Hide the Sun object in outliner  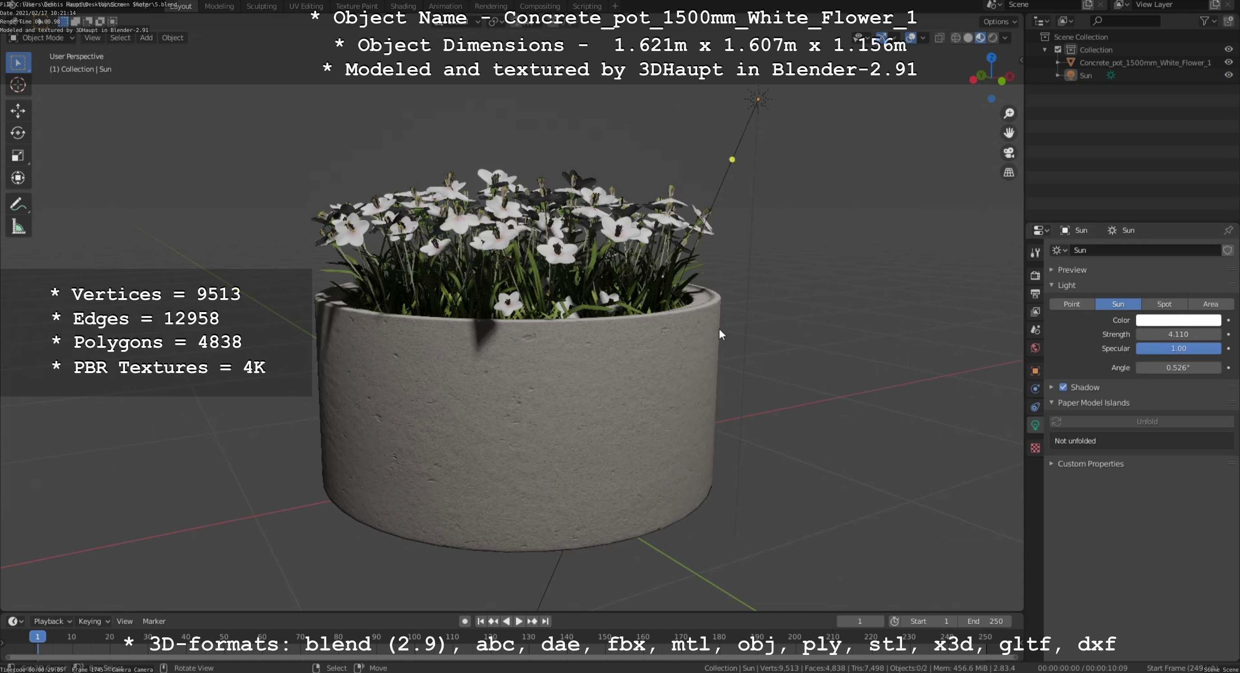click(1228, 75)
